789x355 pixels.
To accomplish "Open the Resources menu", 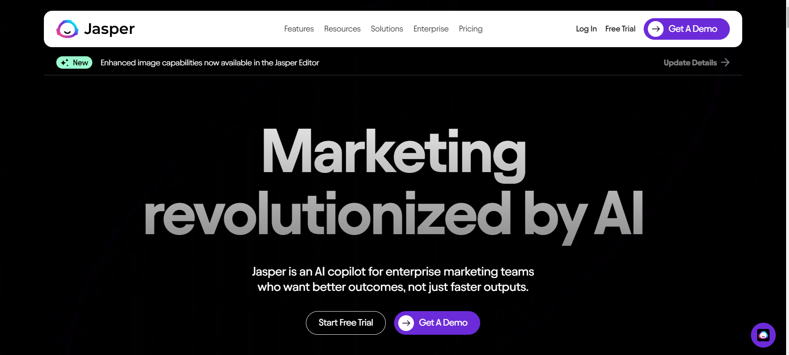I will tap(342, 29).
